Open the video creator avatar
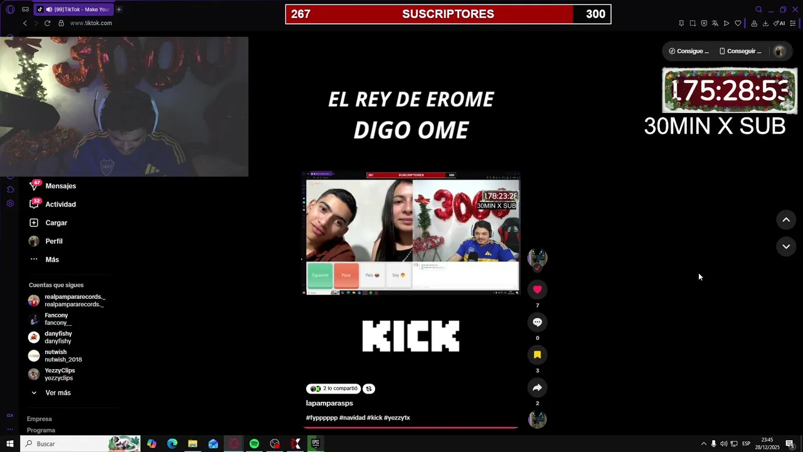The image size is (803, 452). click(537, 258)
